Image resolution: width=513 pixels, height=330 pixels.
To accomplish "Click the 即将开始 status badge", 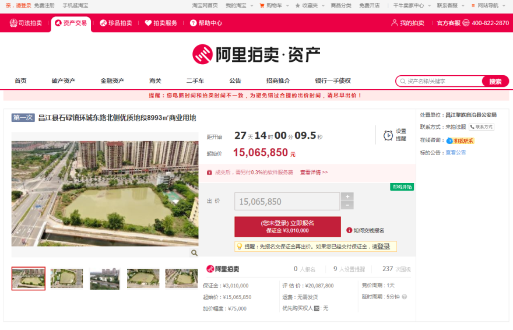I will tap(402, 187).
